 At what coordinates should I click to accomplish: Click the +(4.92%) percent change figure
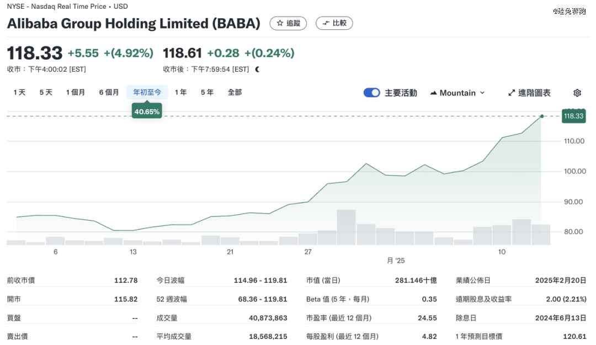click(129, 53)
